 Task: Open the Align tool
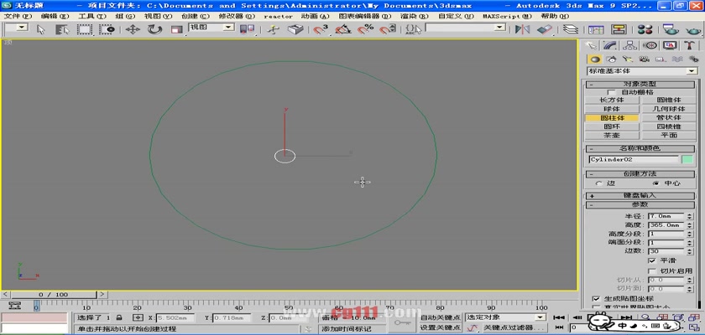[544, 29]
